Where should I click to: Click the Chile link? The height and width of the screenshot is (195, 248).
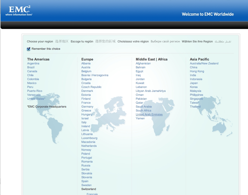tap(30, 75)
